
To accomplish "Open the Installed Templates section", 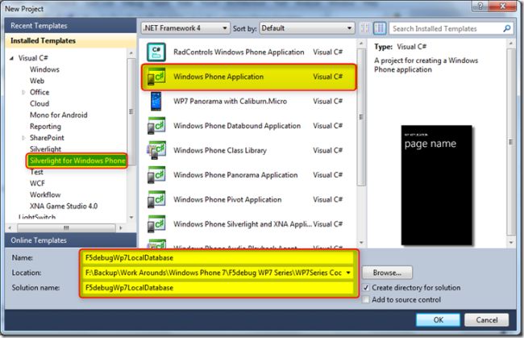I will point(70,41).
